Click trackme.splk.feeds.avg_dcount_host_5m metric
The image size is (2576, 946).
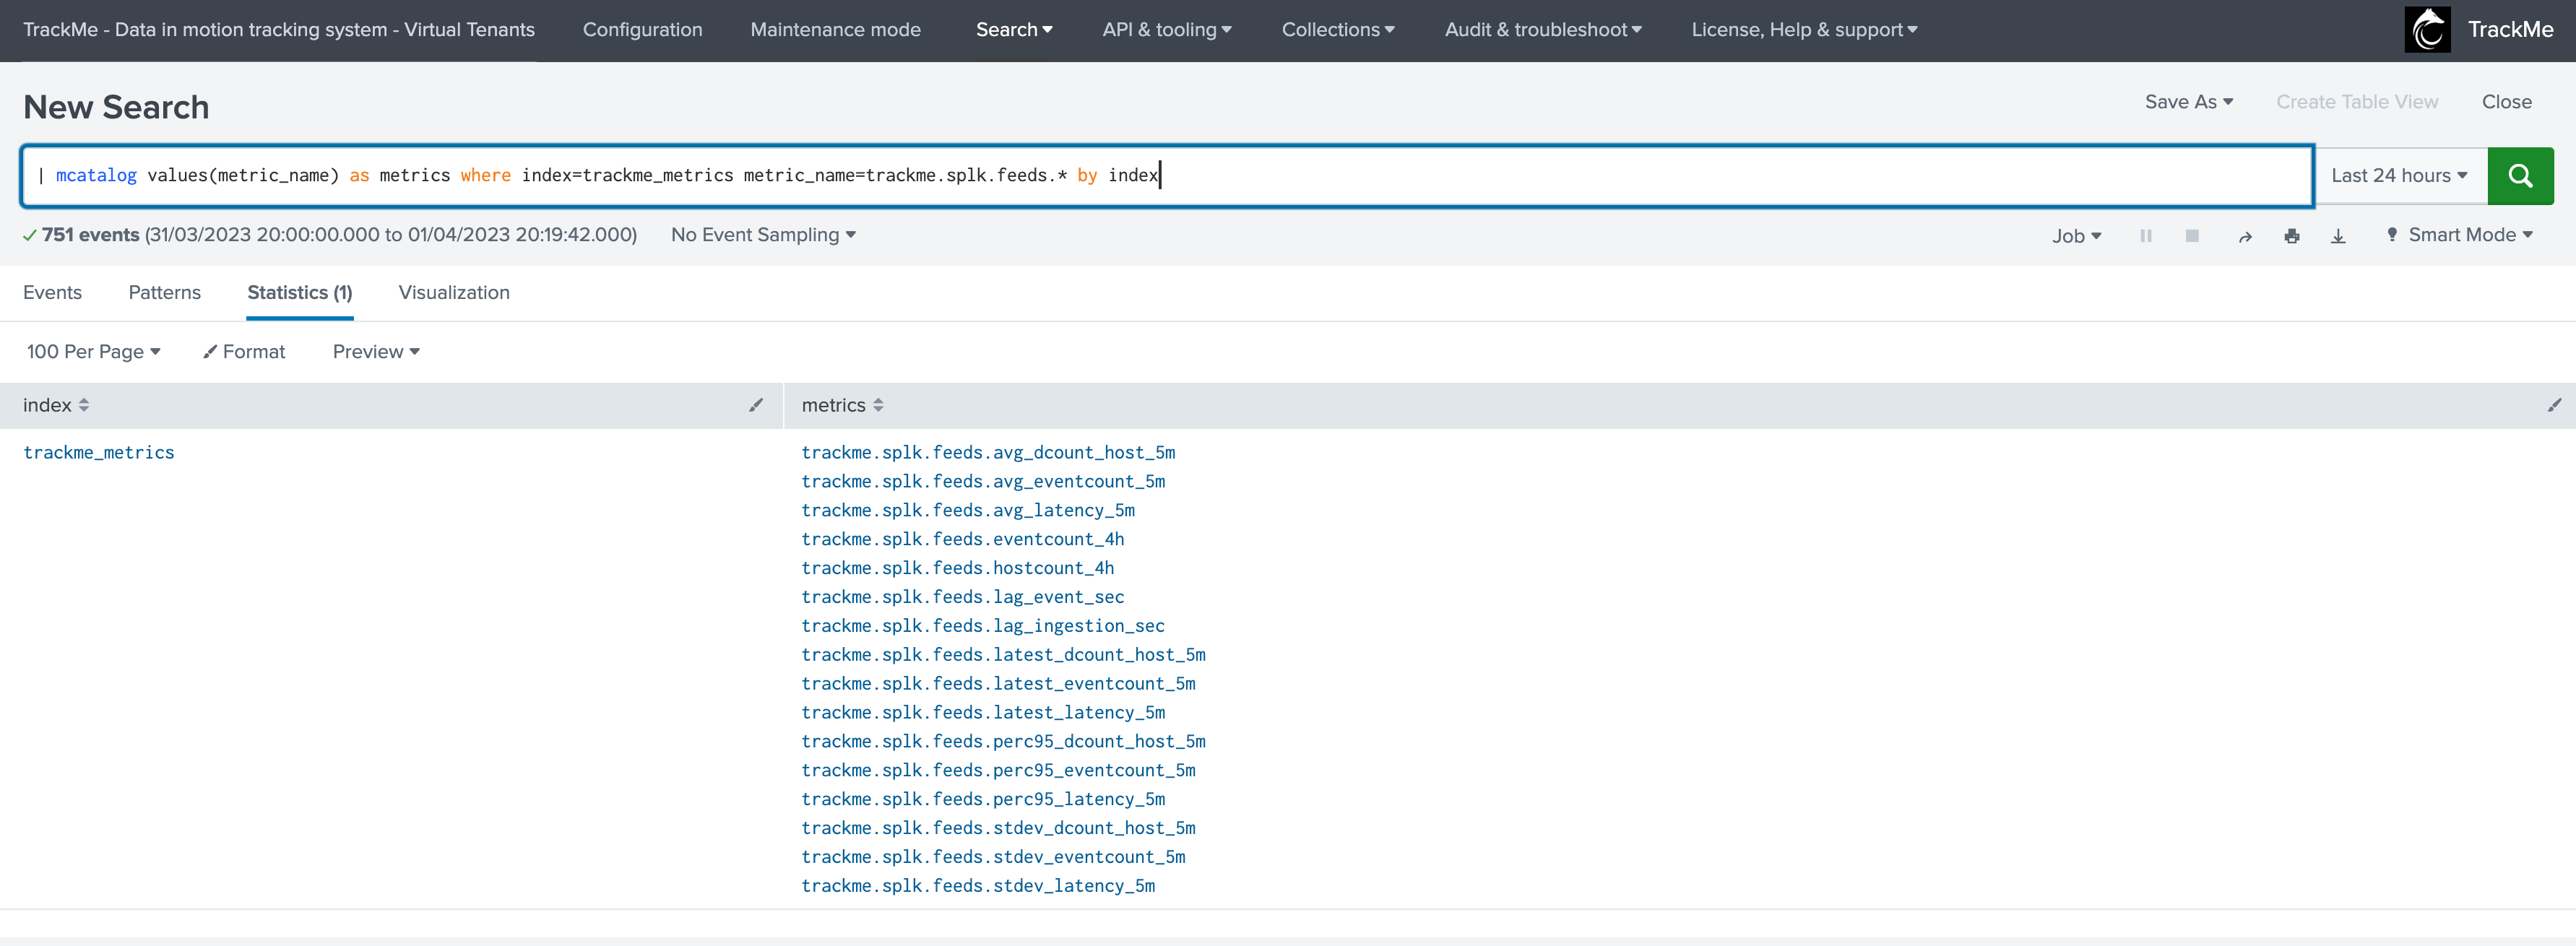[988, 453]
